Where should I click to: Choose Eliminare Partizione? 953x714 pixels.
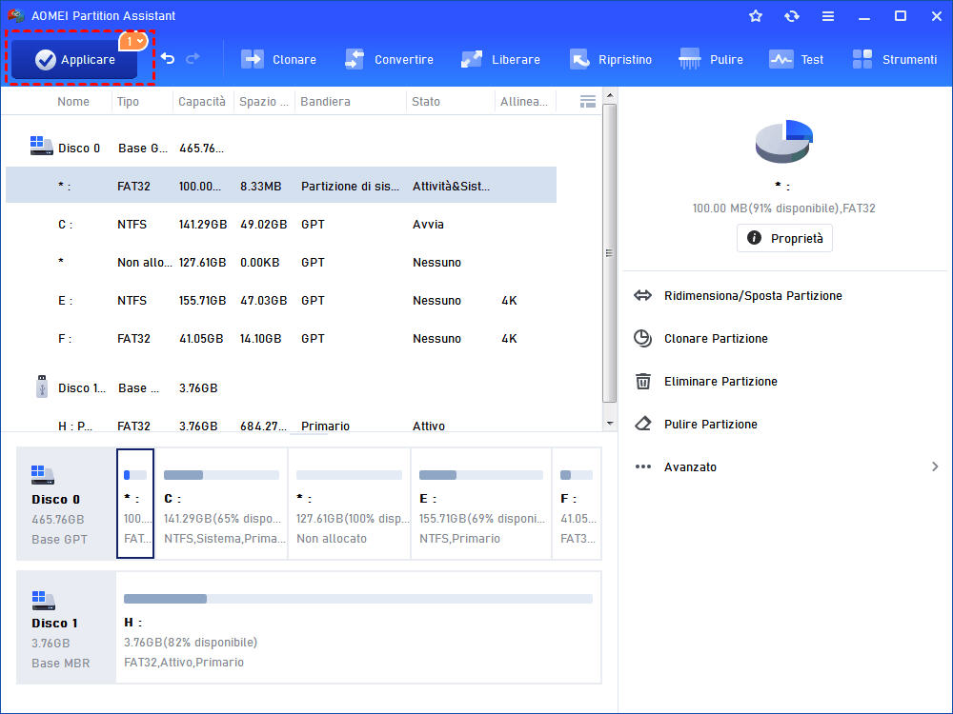tap(705, 382)
